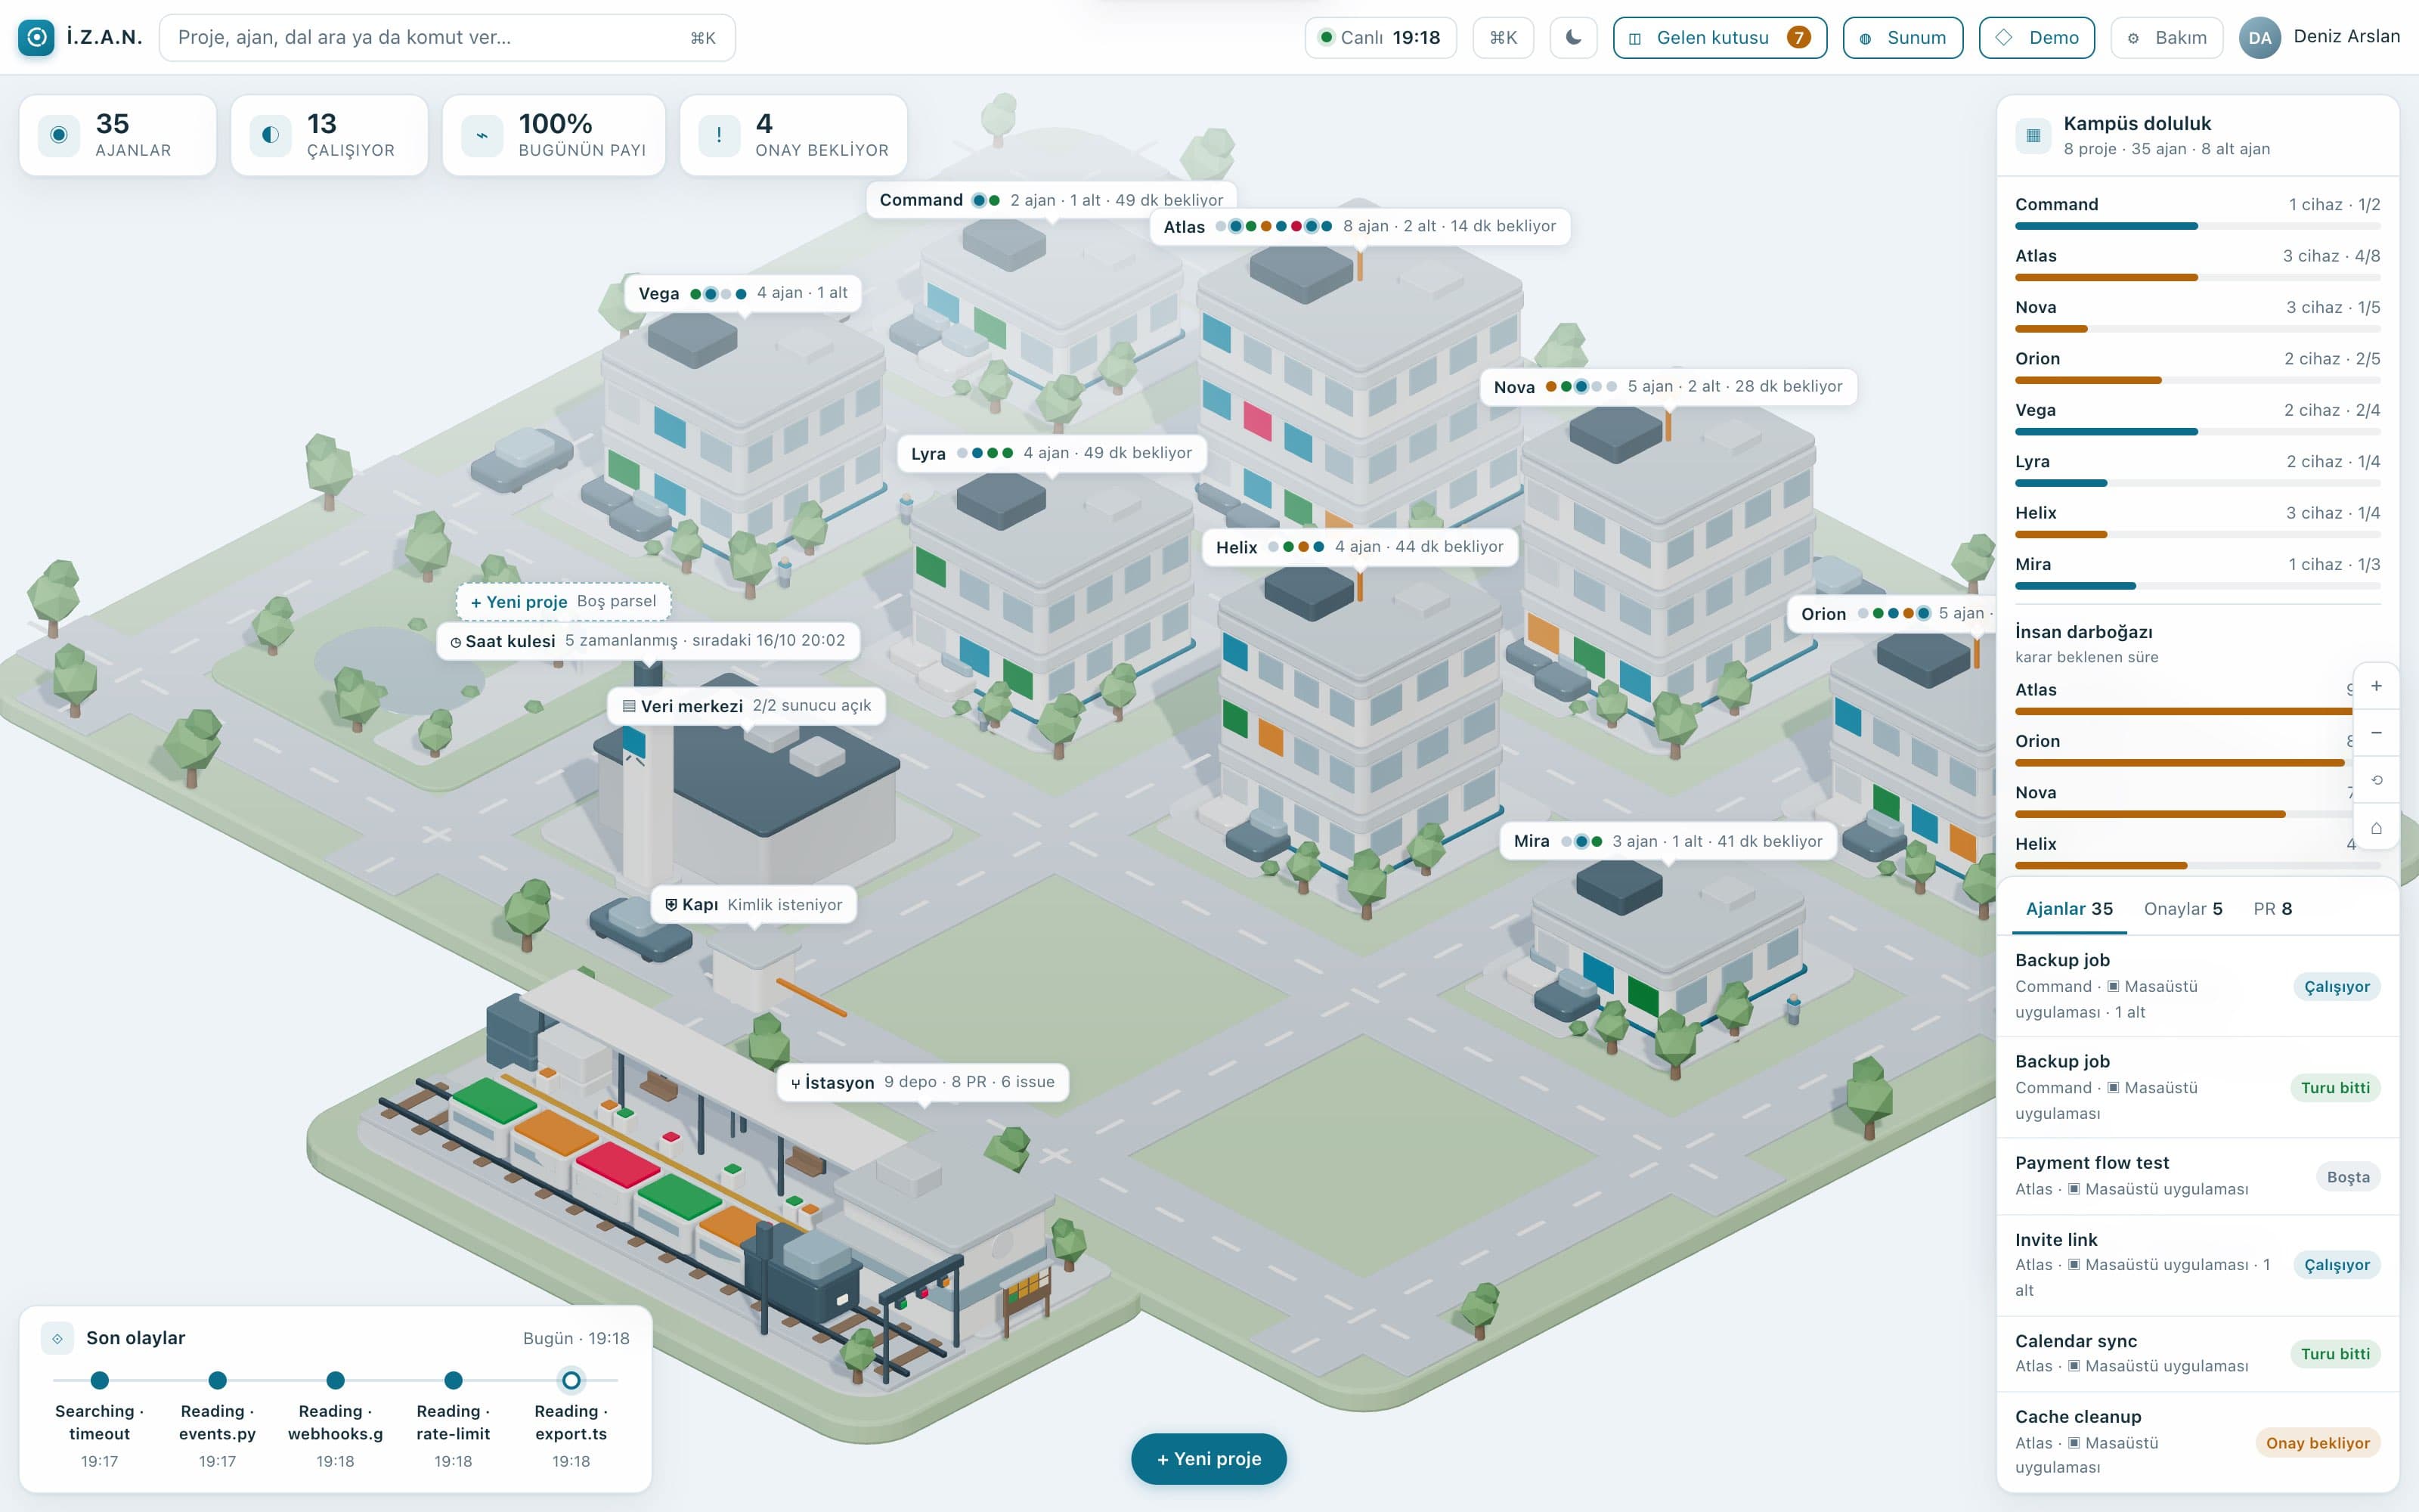This screenshot has width=2419, height=1512.
Task: Open Veri merkezi data center label
Action: [x=747, y=706]
